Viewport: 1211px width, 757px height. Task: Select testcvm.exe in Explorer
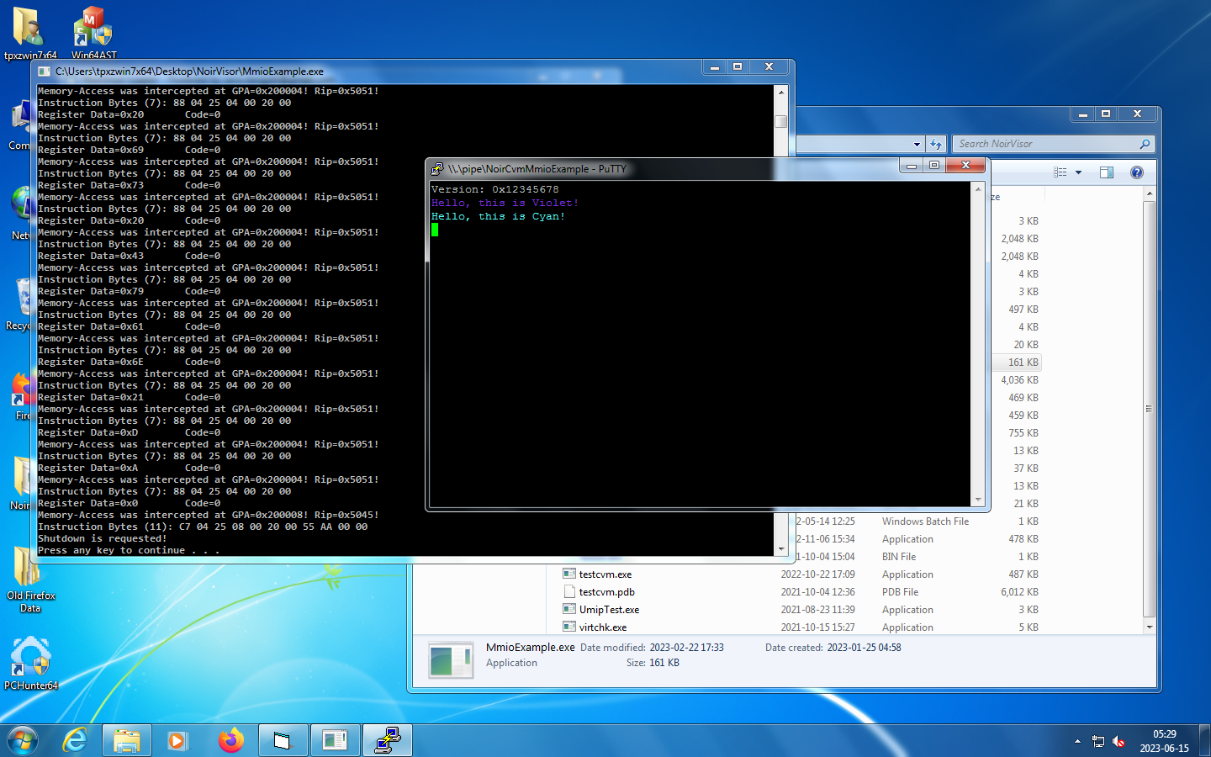[x=605, y=574]
